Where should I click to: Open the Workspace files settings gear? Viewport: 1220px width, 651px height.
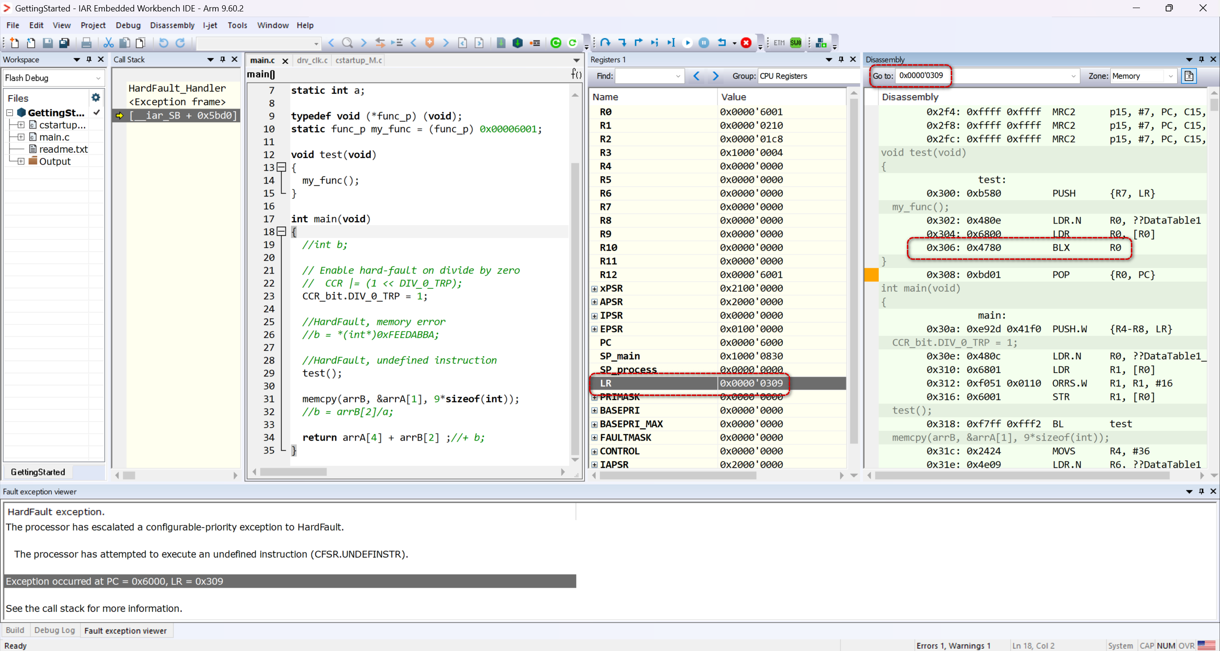(x=96, y=98)
